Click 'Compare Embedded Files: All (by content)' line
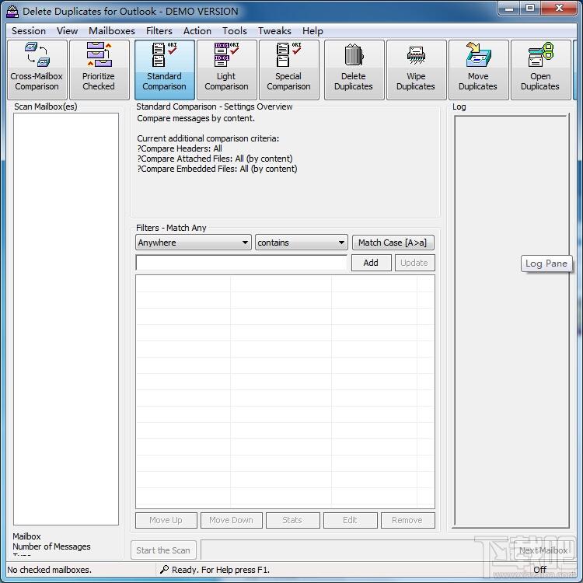Viewport: 583px width, 583px height. 217,169
